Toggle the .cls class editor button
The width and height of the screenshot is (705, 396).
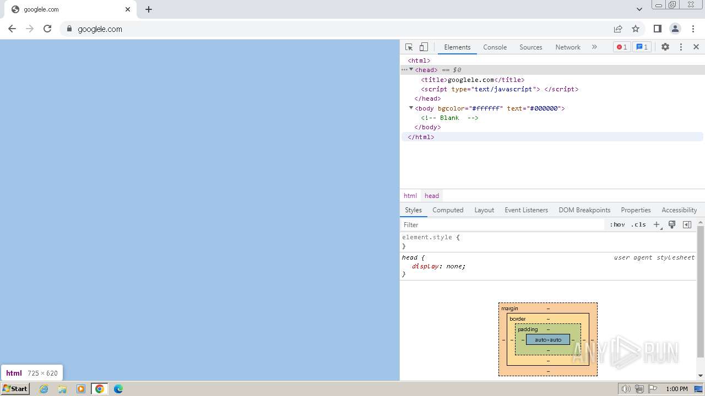pos(639,225)
